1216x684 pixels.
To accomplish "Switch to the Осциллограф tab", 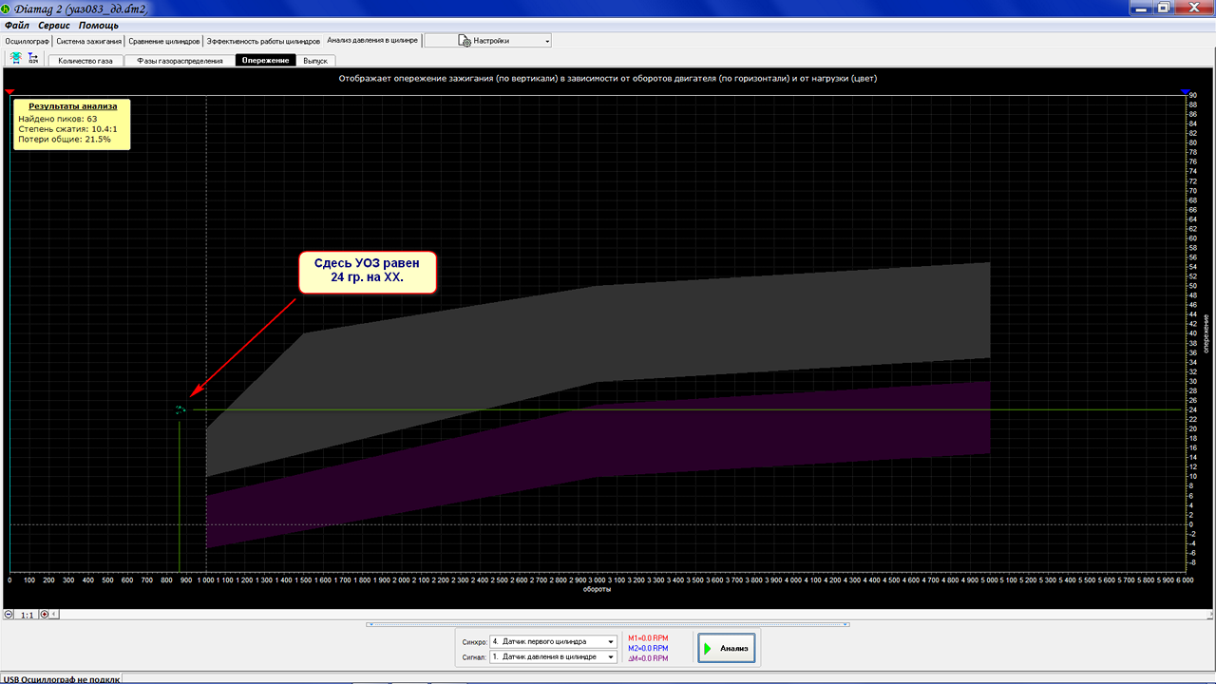I will tap(27, 41).
